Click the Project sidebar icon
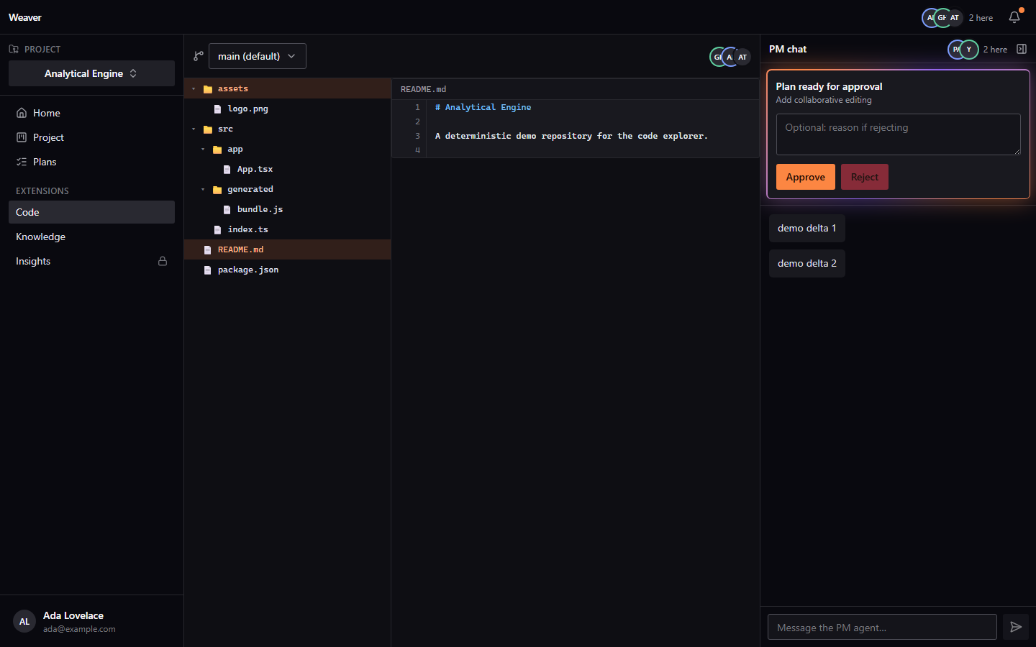1036x647 pixels. (22, 137)
